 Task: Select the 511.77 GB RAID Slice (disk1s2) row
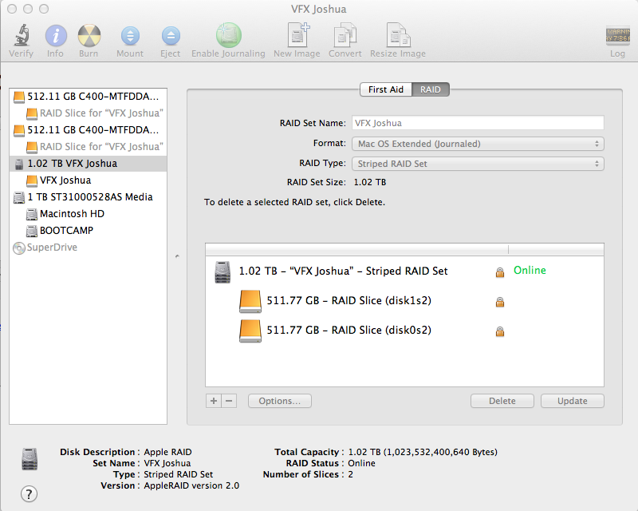[404, 301]
